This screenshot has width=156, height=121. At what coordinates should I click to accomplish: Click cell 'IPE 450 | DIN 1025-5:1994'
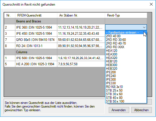[x=36, y=34]
